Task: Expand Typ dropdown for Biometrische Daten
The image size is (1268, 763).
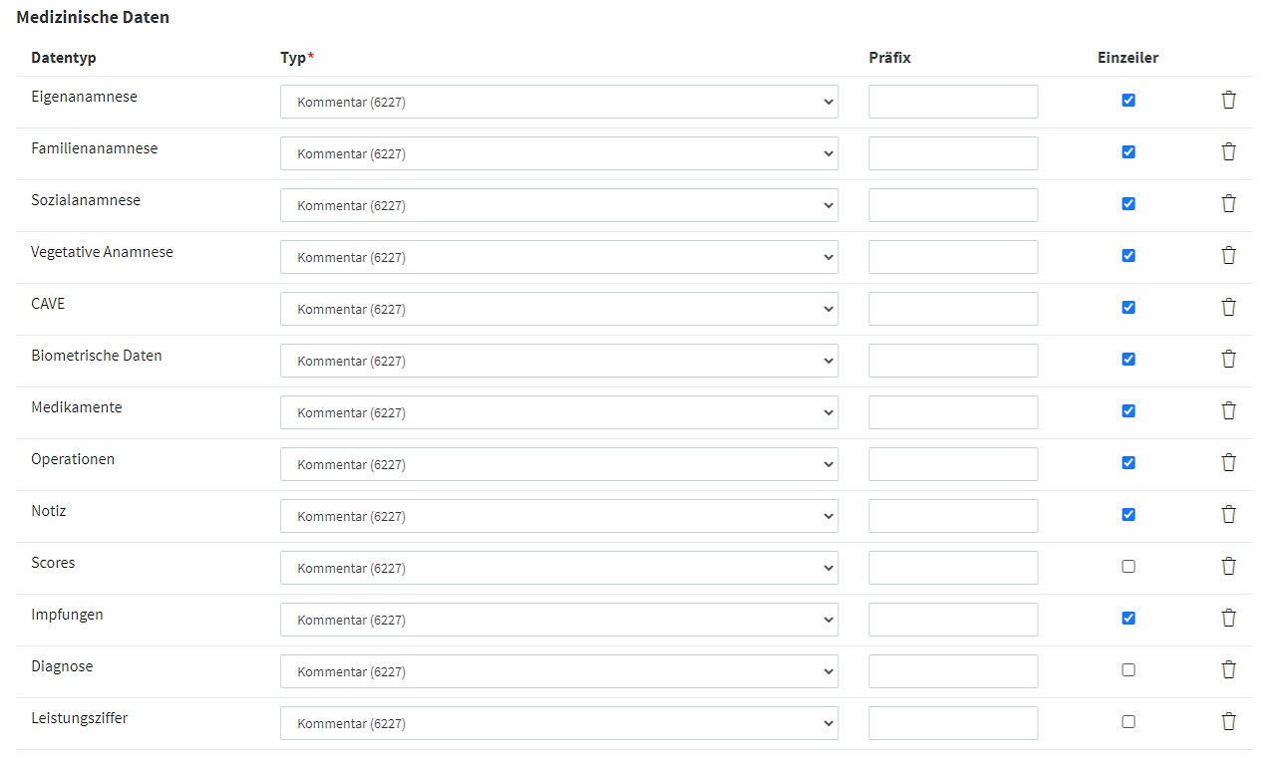Action: point(559,361)
